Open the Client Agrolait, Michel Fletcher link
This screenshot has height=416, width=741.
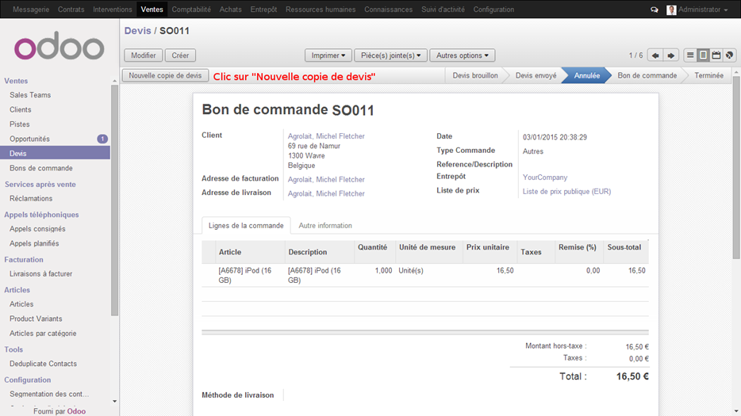pos(326,136)
